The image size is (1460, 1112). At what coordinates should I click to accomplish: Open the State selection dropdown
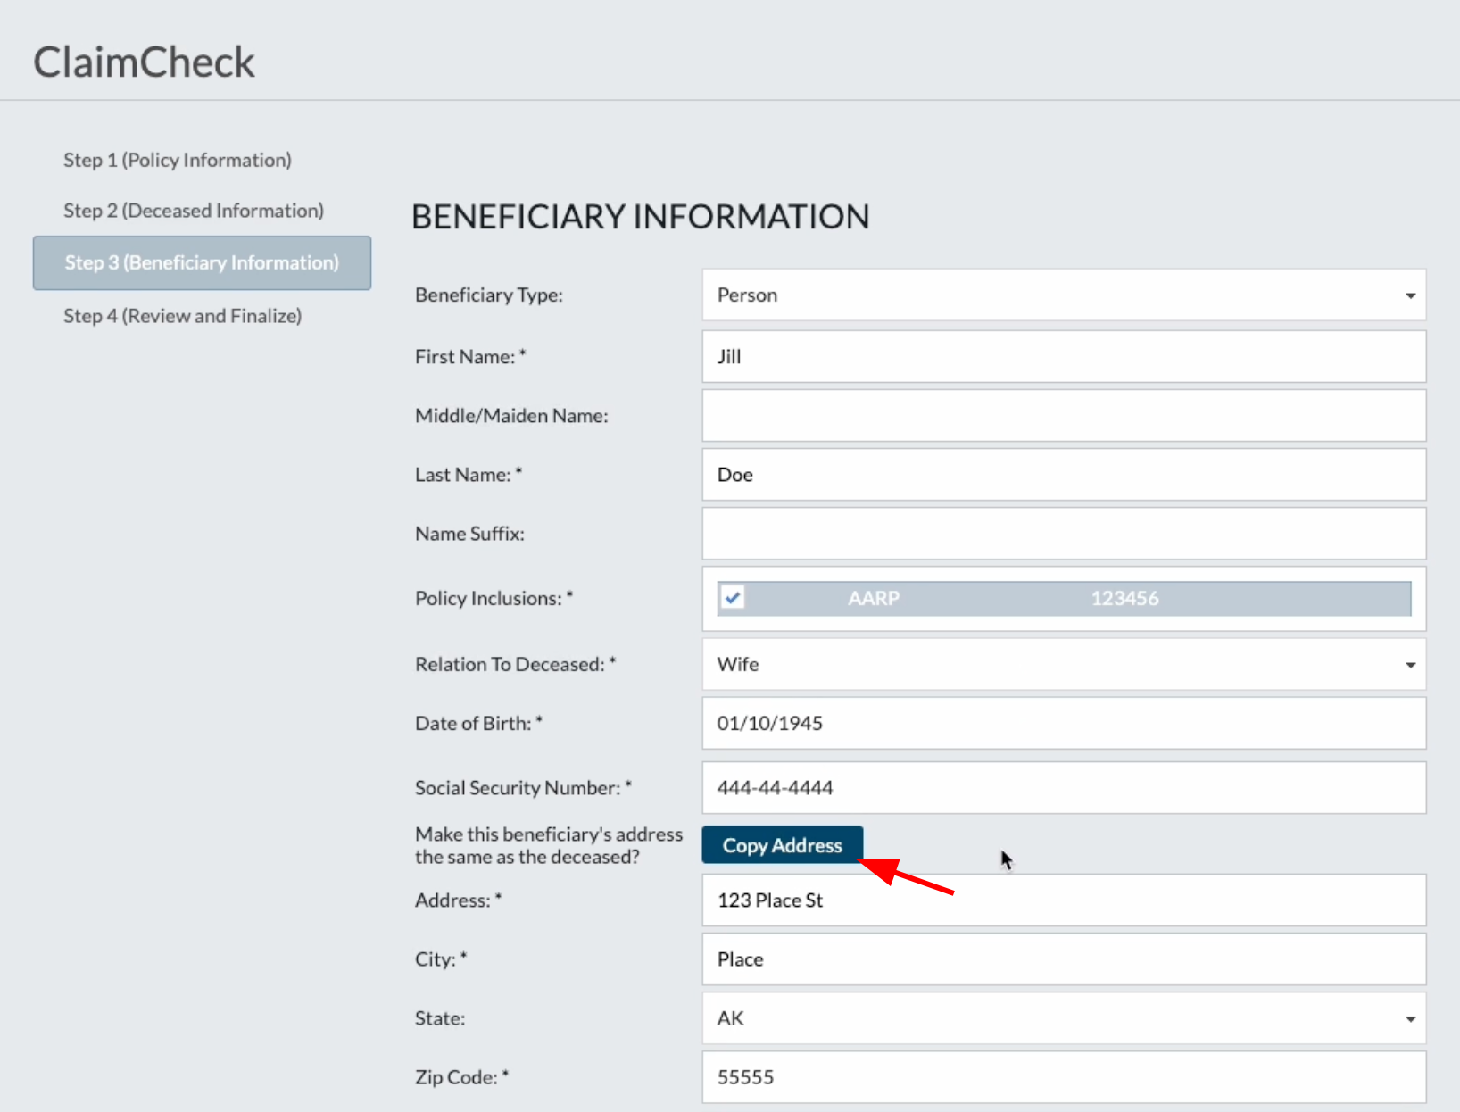[1062, 1017]
